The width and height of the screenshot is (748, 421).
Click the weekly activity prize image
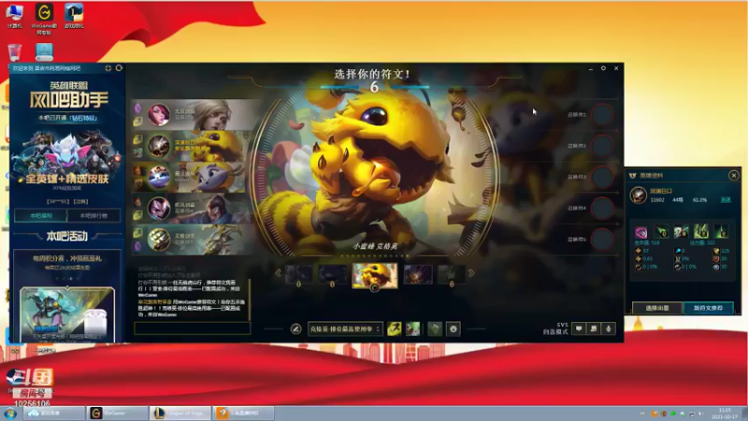click(x=67, y=313)
